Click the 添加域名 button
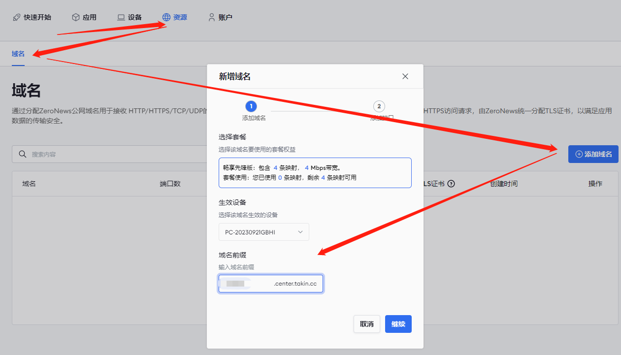Viewport: 621px width, 355px height. point(593,154)
